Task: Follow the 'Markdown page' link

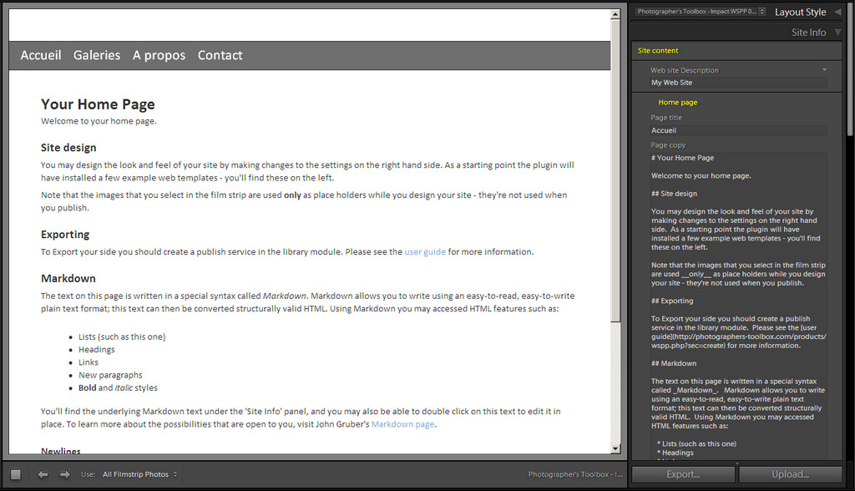Action: coord(403,424)
